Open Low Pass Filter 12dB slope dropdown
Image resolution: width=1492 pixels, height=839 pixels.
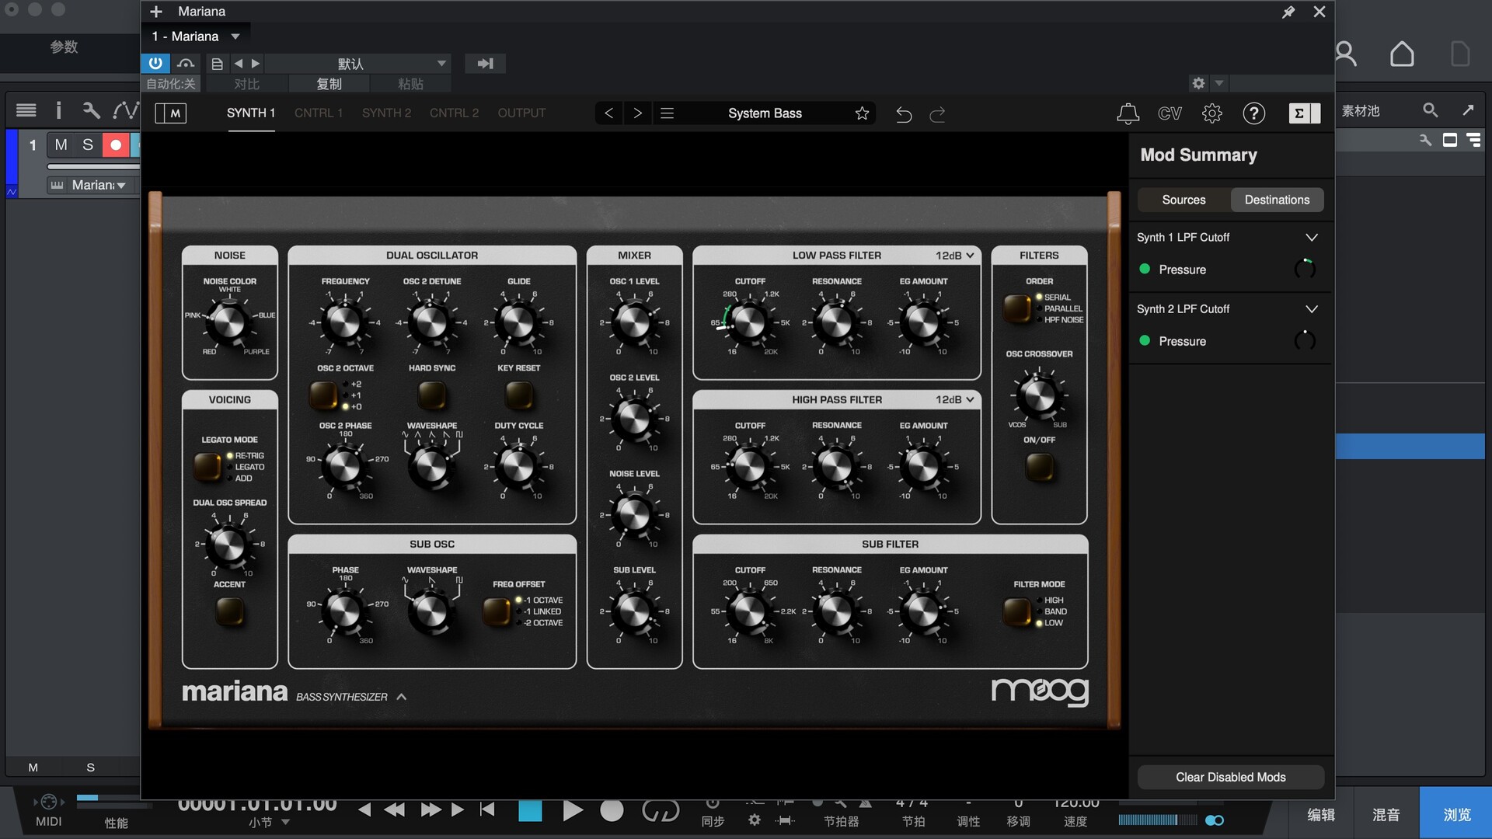pyautogui.click(x=954, y=256)
